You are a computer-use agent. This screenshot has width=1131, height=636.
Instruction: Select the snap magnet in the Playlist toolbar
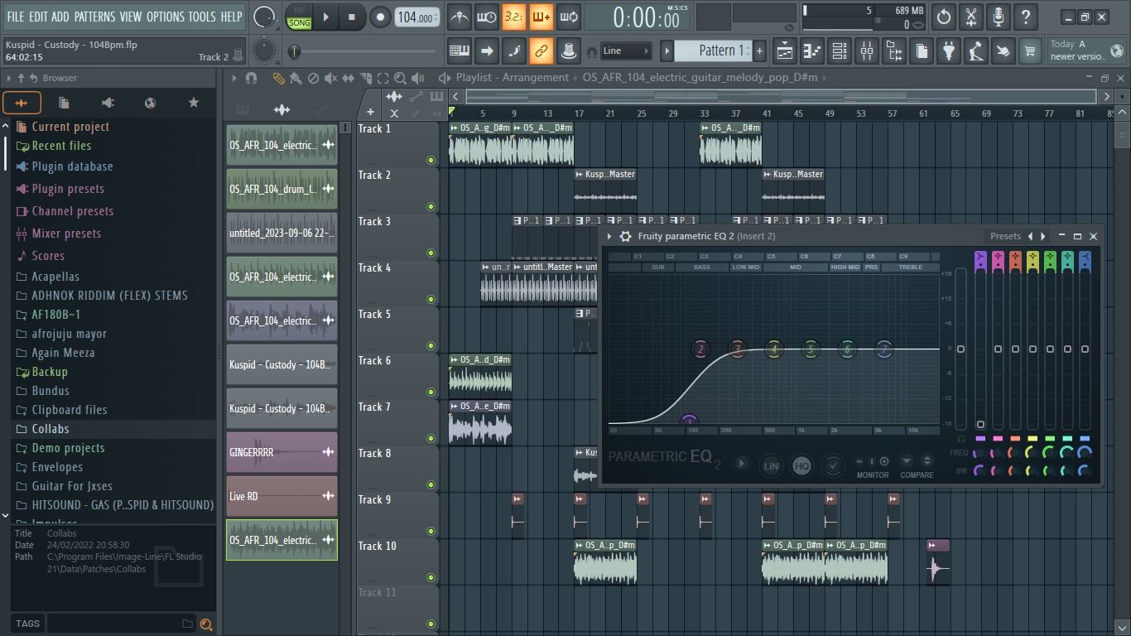click(252, 77)
